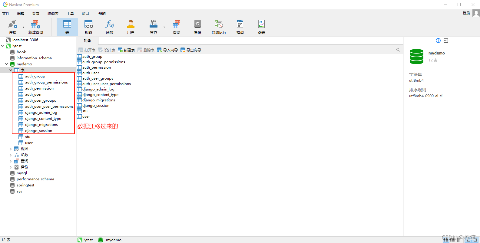Screen dimensions: 480x243
Task: Switch to list view icon in status bar
Action: 452,240
